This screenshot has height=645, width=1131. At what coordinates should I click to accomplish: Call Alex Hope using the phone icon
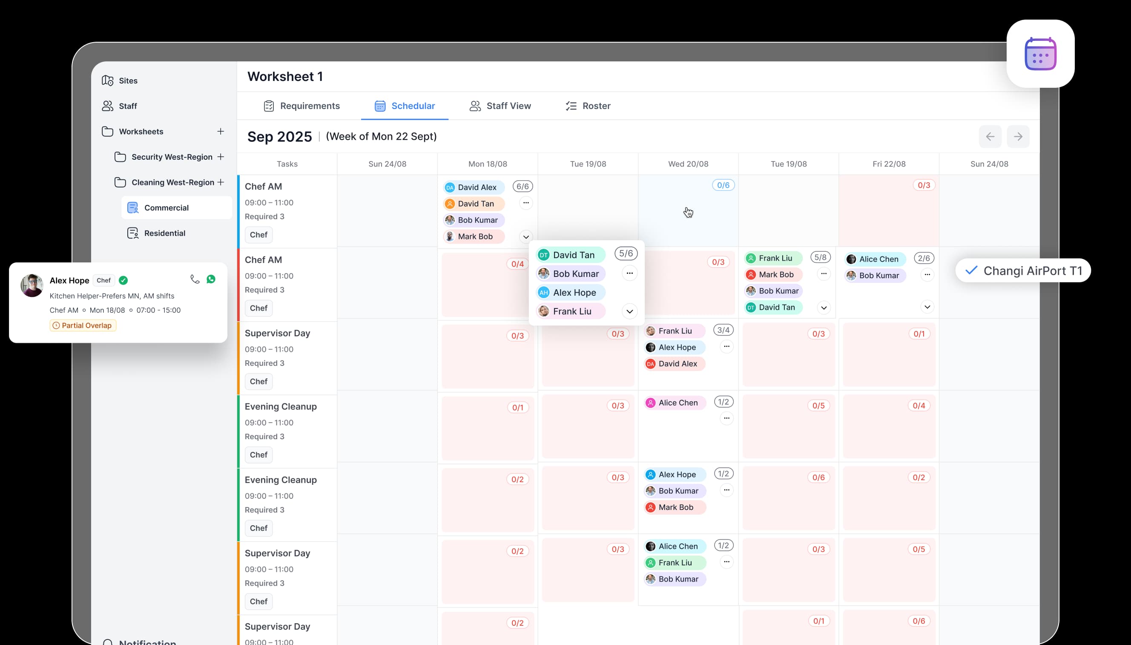pos(195,279)
